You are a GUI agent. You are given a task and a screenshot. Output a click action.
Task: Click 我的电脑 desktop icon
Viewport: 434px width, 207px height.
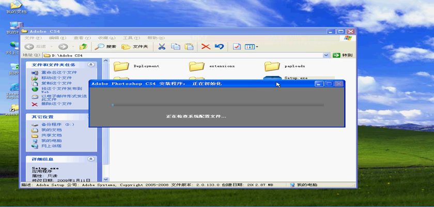[12, 28]
